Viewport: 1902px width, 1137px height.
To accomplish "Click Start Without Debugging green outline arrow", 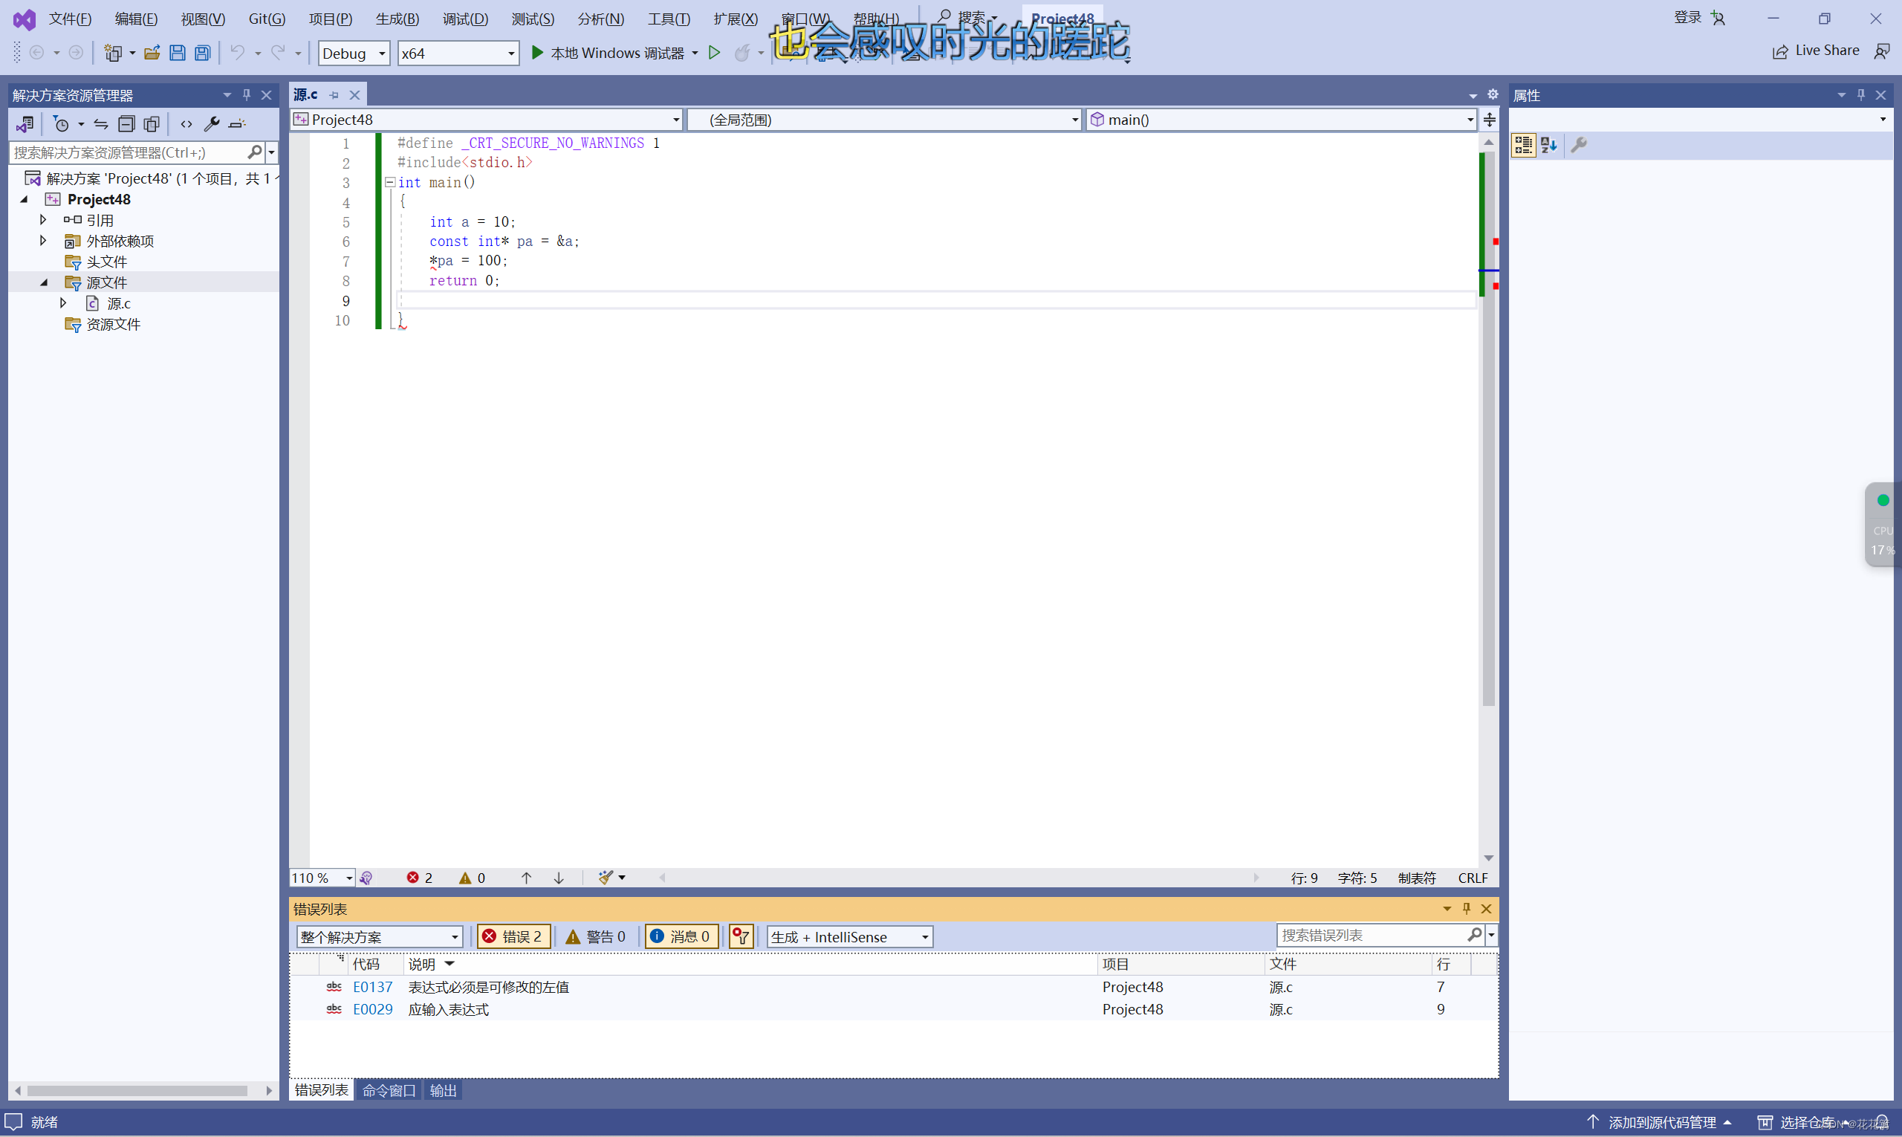I will click(x=714, y=53).
